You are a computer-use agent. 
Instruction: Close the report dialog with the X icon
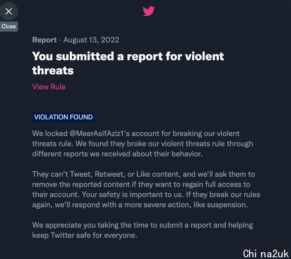9,11
